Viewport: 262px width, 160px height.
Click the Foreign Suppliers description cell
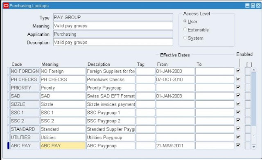click(x=111, y=71)
